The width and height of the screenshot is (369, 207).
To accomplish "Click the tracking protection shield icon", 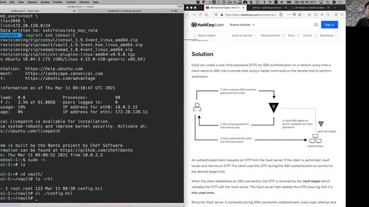I will [x=216, y=14].
